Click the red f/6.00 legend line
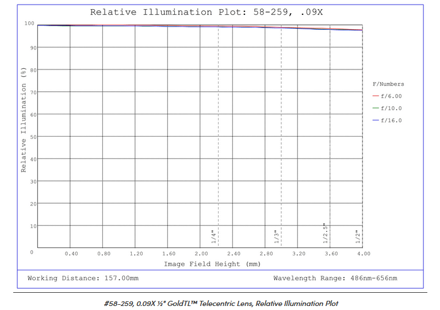Viewport: 440px width, 310px height. pos(376,96)
